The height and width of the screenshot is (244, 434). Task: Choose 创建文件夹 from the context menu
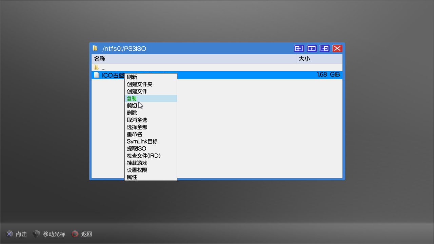151,84
